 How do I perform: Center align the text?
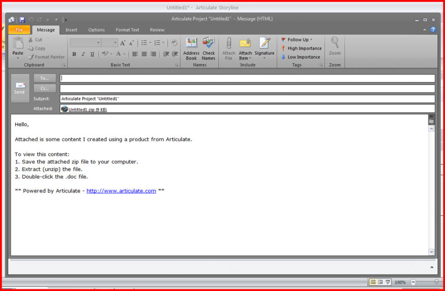[x=144, y=54]
